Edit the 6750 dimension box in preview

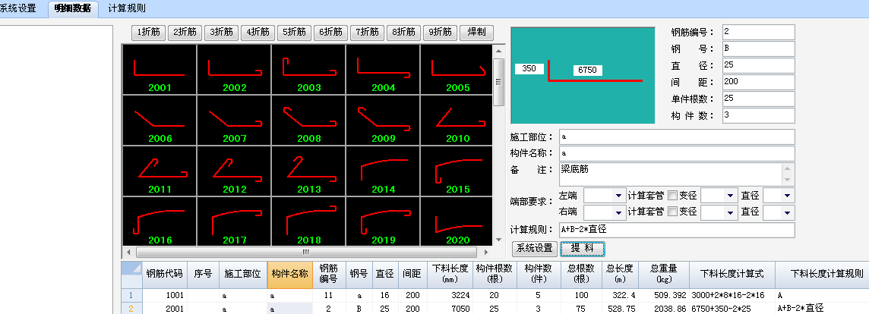point(587,71)
